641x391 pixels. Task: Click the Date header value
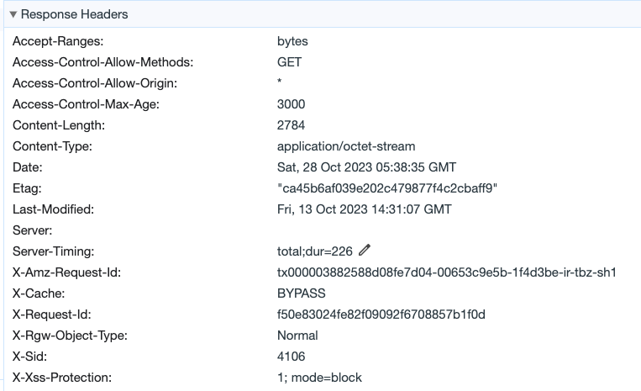pyautogui.click(x=366, y=167)
